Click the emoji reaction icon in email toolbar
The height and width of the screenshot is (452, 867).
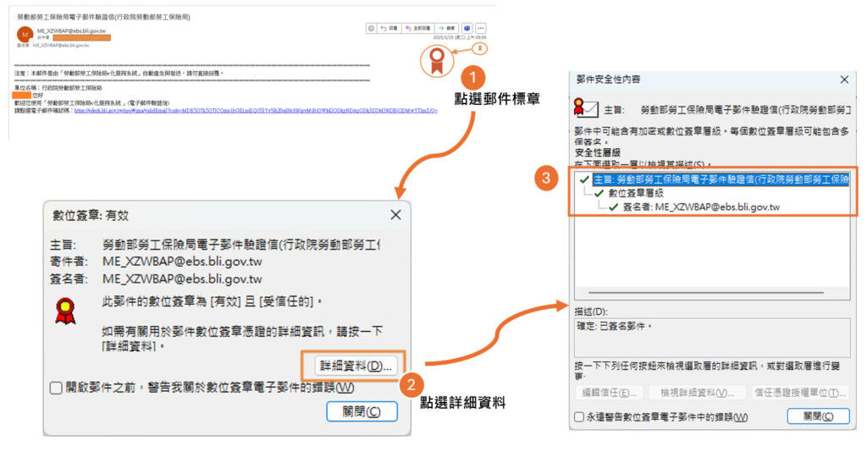pyautogui.click(x=371, y=28)
